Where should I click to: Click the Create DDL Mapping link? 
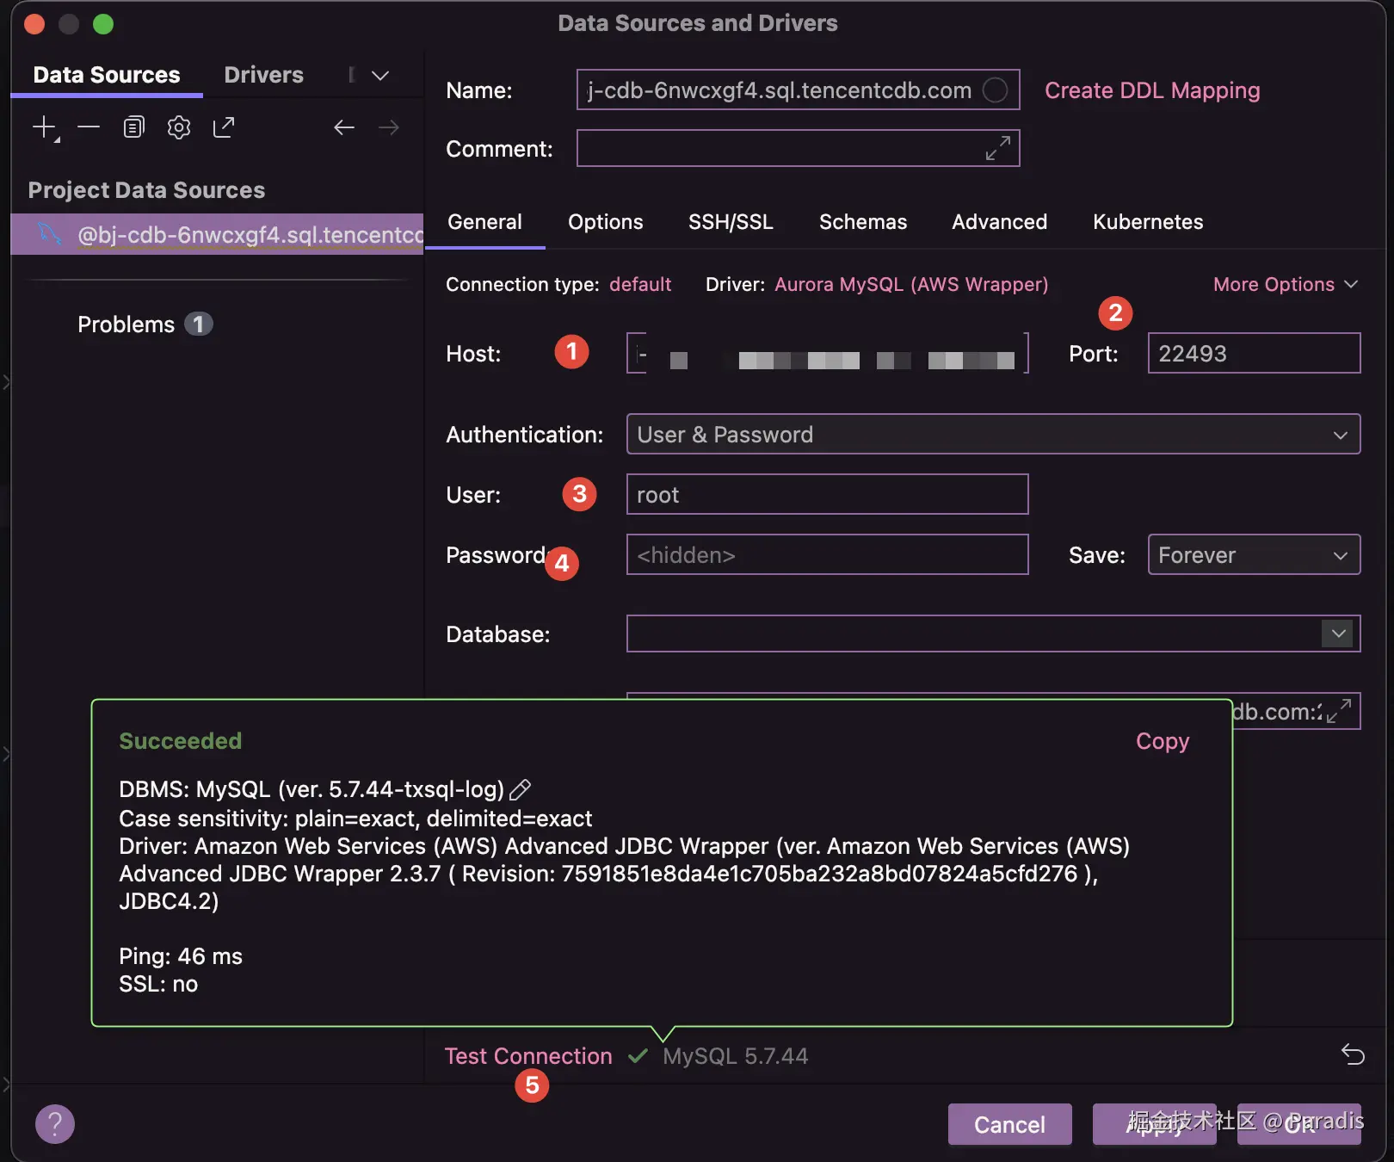(x=1151, y=90)
